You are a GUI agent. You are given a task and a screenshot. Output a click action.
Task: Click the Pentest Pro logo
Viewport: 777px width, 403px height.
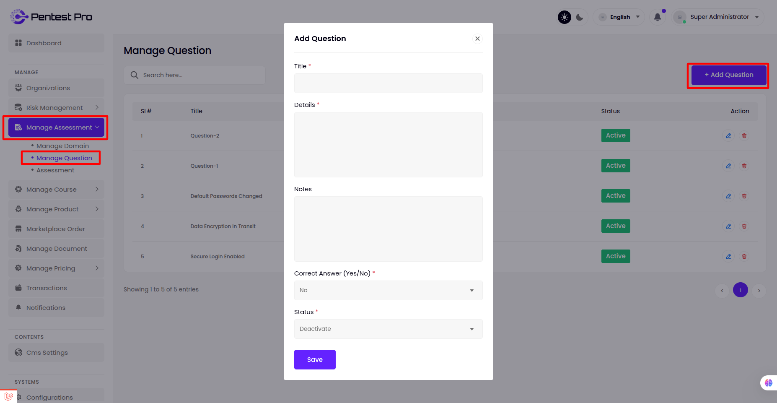pyautogui.click(x=51, y=17)
